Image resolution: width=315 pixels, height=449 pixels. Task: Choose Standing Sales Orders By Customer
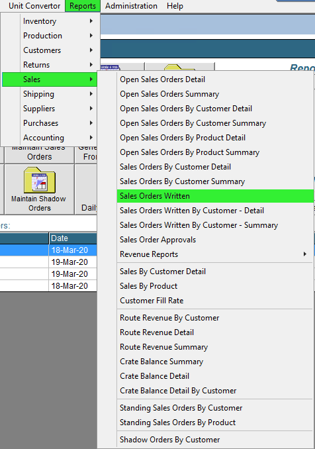point(215,408)
